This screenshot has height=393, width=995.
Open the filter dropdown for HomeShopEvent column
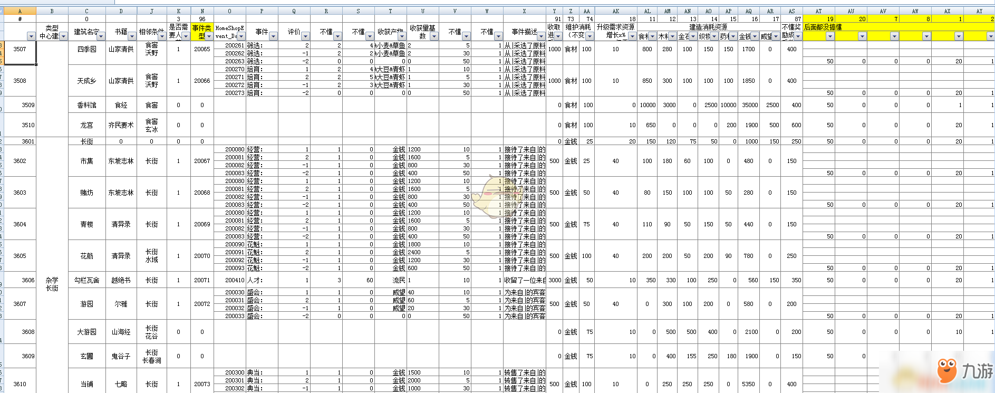(x=241, y=36)
